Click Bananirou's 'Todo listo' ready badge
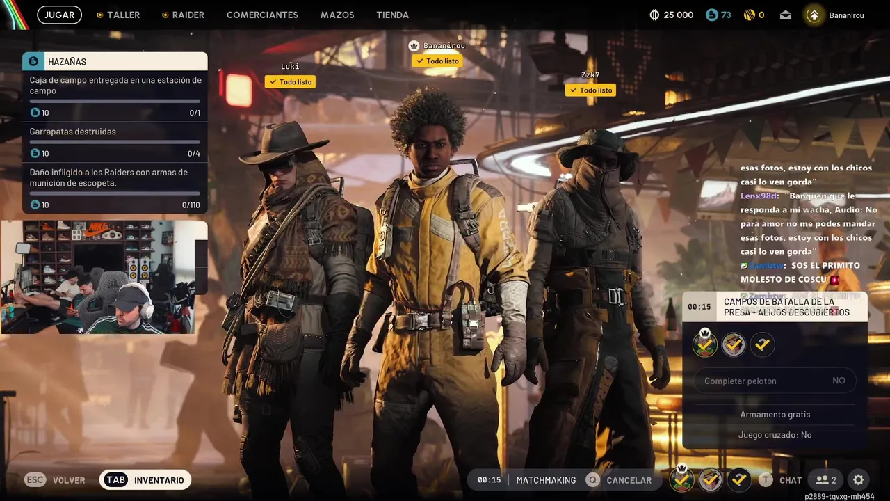 437,61
